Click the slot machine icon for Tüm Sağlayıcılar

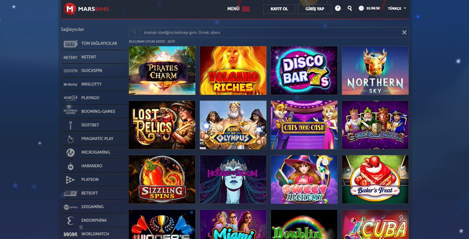[x=70, y=43]
